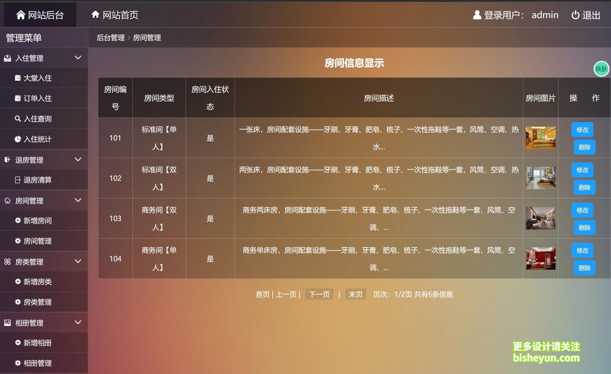
Task: Collapse the 房类管理 section with its chevron
Action: (x=78, y=261)
